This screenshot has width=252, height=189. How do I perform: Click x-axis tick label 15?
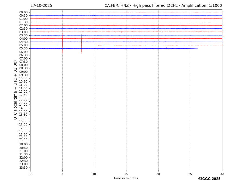coord(126,174)
